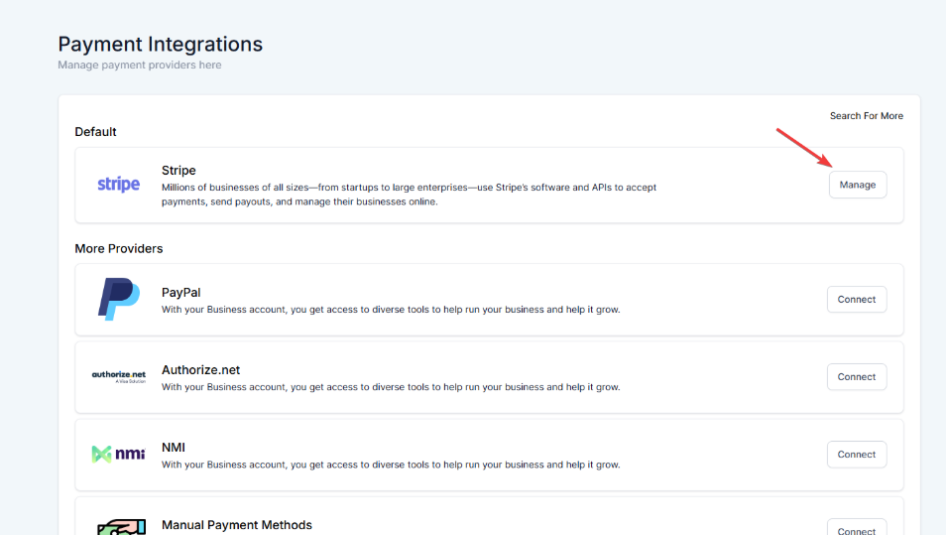Click the PayPal logo icon

click(118, 299)
